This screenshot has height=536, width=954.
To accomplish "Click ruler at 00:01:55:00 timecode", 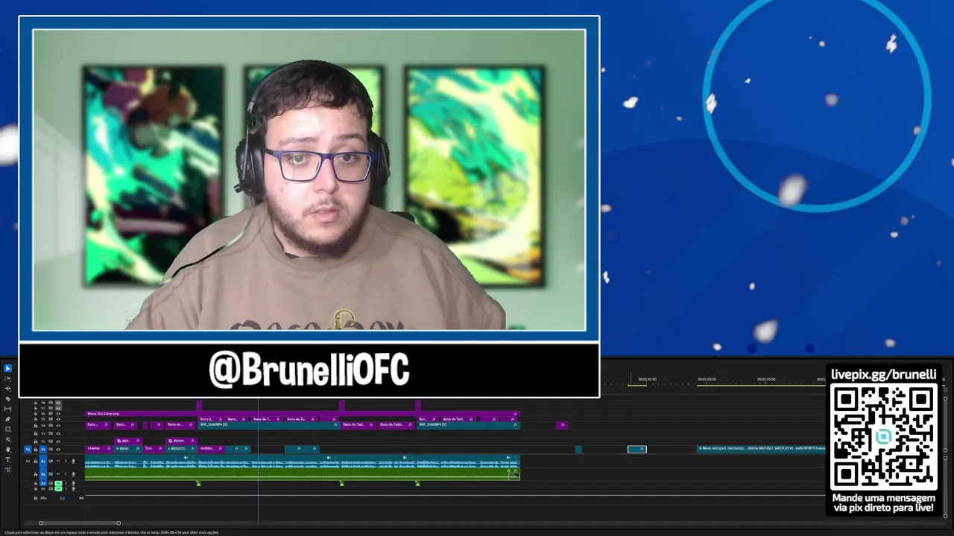I will click(x=766, y=380).
